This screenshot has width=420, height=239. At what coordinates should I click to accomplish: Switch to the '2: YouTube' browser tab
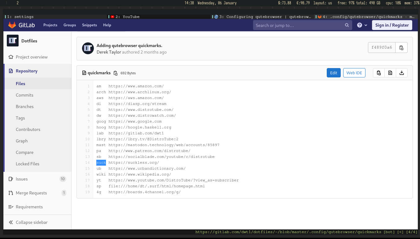[159, 17]
